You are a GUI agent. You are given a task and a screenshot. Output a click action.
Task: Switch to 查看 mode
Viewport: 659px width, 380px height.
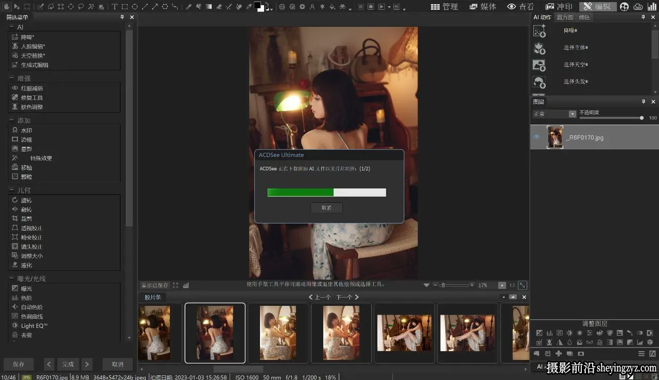coord(521,7)
